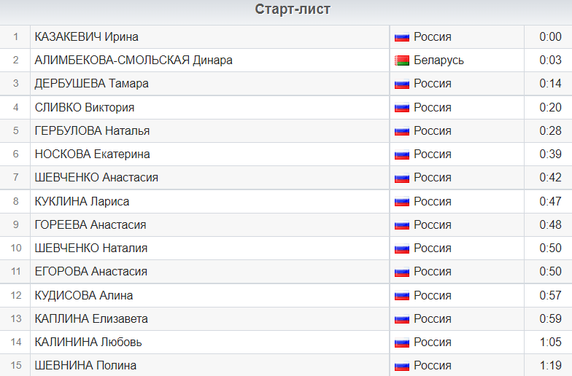The height and width of the screenshot is (376, 572).
Task: Click the flag in КУКЛИНА Лариса row
Action: 401,202
